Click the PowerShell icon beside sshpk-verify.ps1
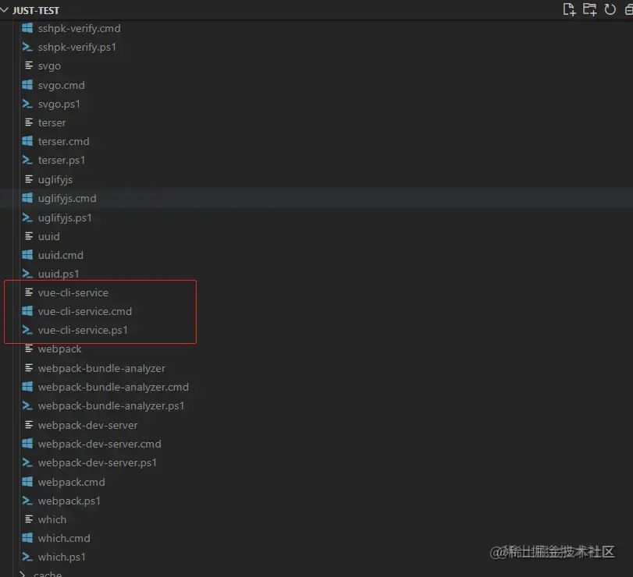The image size is (633, 577). (27, 47)
